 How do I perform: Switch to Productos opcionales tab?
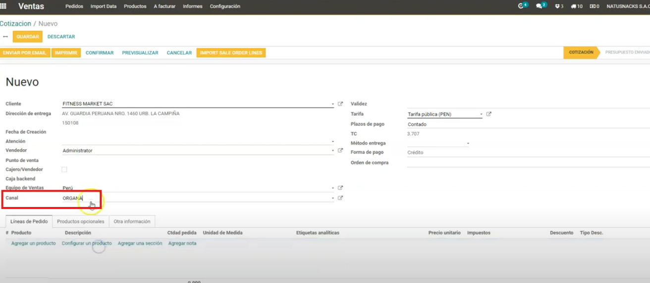point(81,221)
